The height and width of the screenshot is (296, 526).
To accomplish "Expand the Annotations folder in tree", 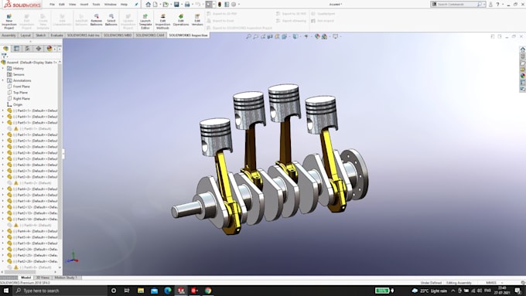I will 3,80.
